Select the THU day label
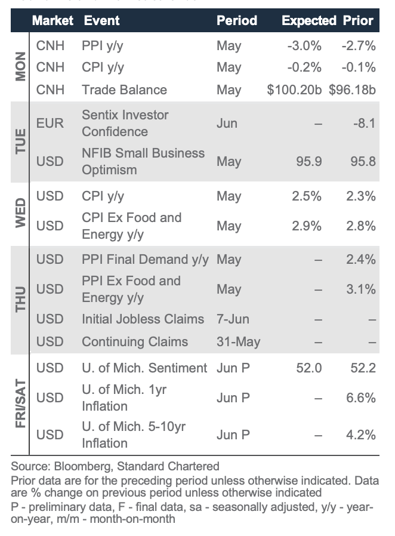The width and height of the screenshot is (395, 536). [x=20, y=299]
